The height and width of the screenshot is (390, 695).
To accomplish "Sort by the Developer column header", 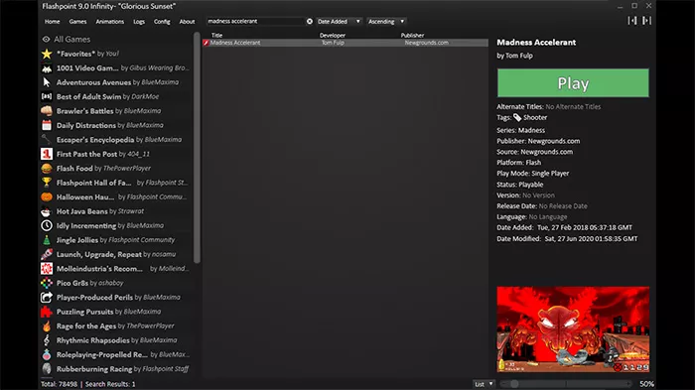I will pyautogui.click(x=333, y=35).
